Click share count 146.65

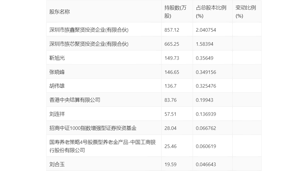tap(172, 72)
